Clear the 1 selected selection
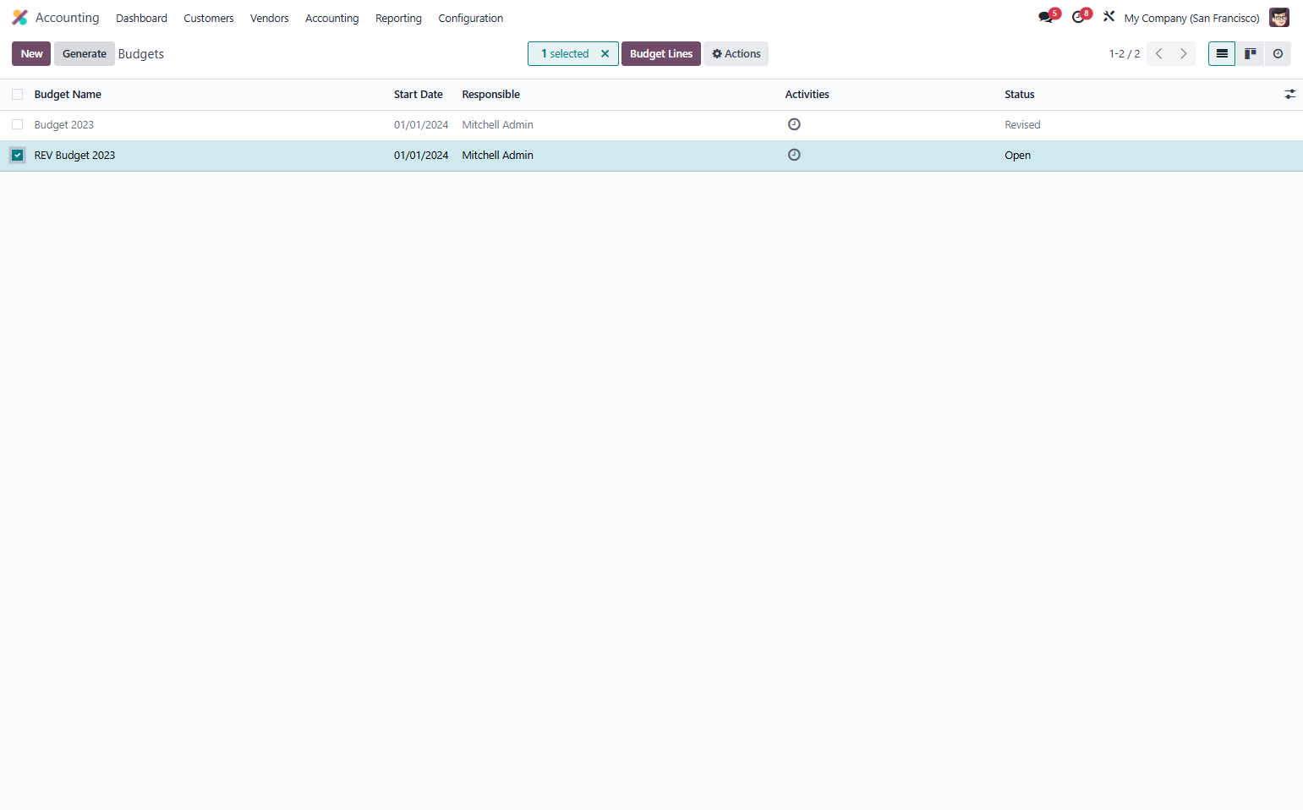This screenshot has width=1303, height=810. pyautogui.click(x=605, y=53)
